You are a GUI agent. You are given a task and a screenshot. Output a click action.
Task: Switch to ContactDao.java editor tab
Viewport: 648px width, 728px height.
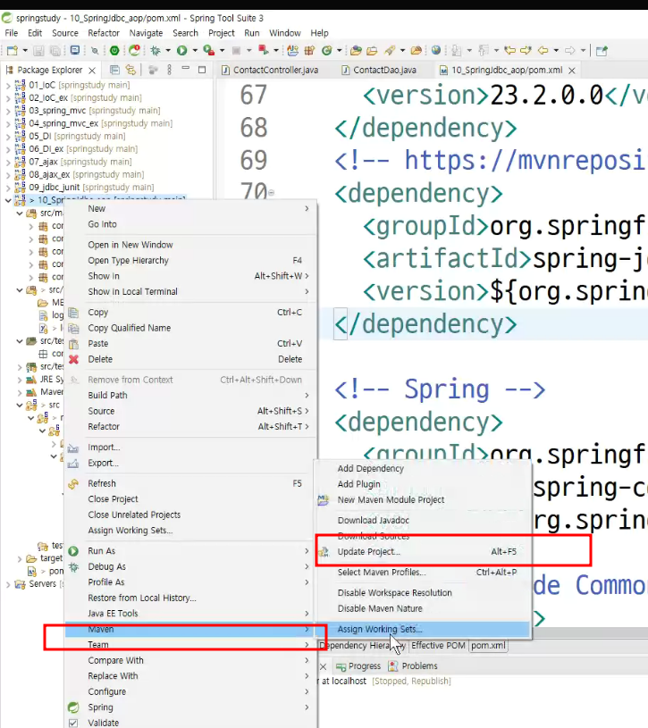click(x=379, y=70)
